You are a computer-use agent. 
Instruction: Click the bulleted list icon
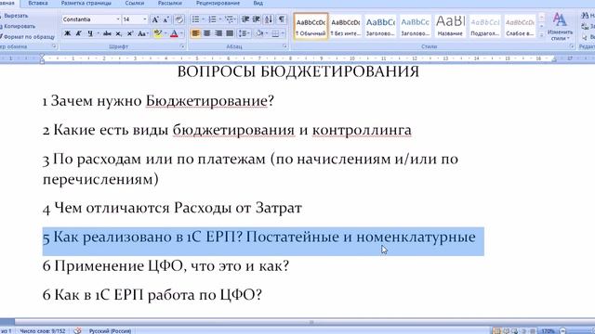(195, 19)
